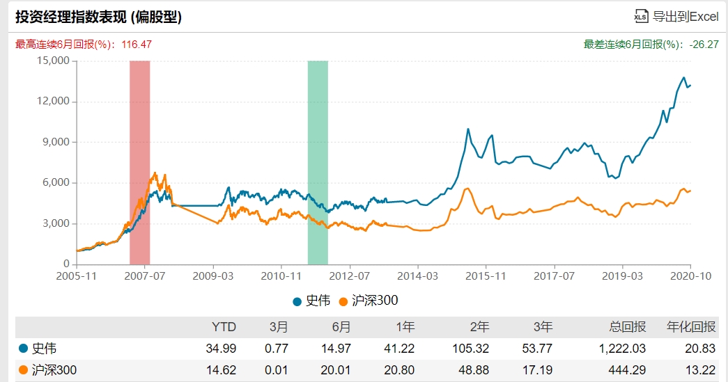Click 史伟 annualized return 20.83

700,349
